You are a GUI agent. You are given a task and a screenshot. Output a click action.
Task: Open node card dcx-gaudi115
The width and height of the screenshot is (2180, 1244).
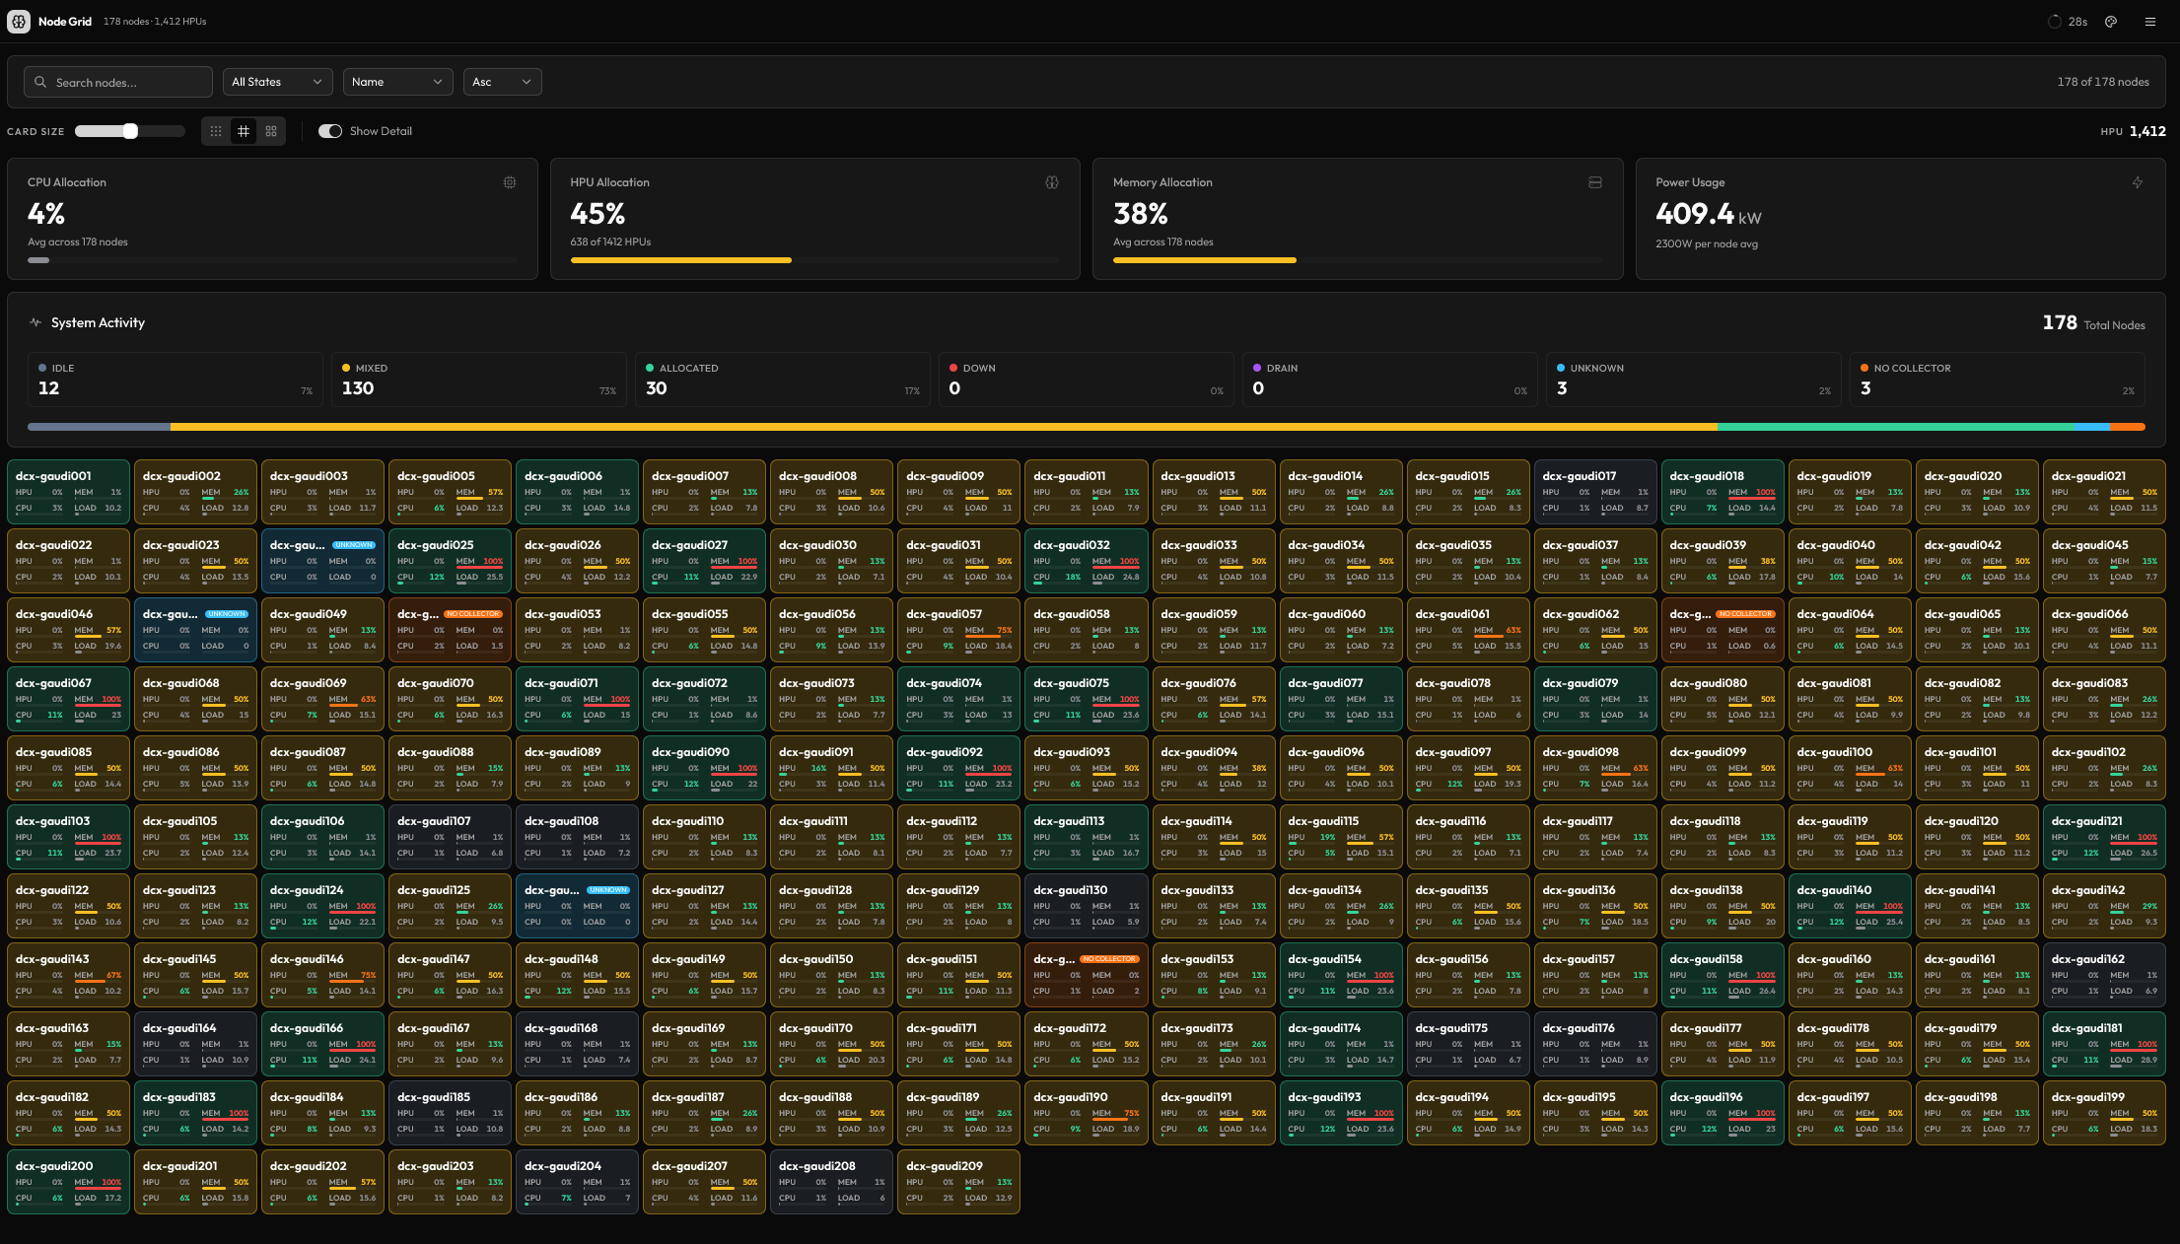[x=1341, y=836]
